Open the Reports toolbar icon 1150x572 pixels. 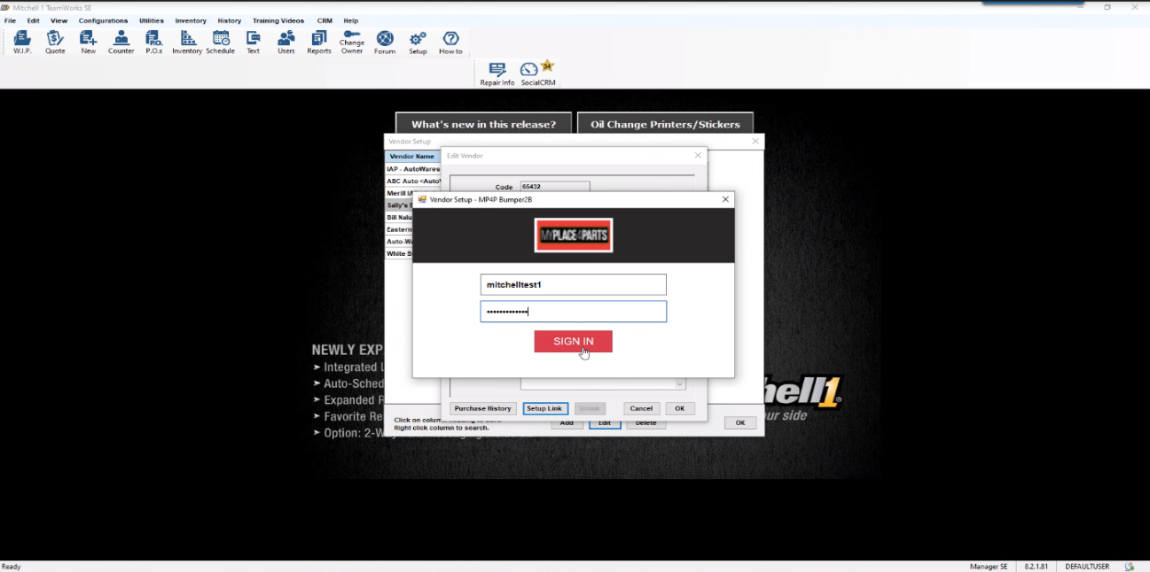tap(319, 42)
